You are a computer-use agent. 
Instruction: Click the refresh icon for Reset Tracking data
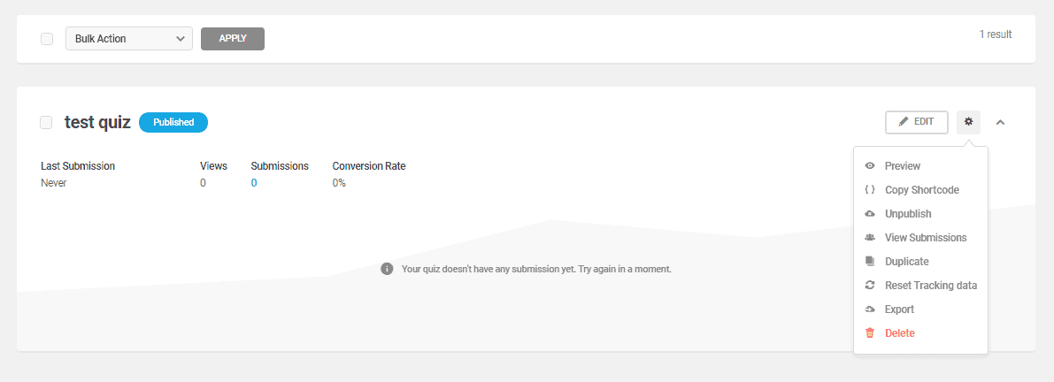[x=870, y=286]
